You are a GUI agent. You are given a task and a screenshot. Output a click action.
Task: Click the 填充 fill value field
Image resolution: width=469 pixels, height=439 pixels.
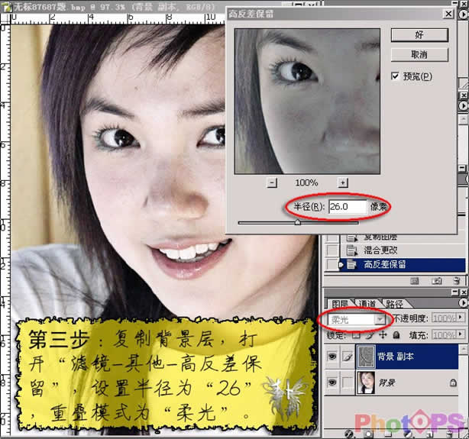[444, 335]
